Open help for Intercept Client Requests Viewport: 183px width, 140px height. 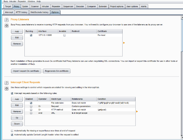pos(7,83)
